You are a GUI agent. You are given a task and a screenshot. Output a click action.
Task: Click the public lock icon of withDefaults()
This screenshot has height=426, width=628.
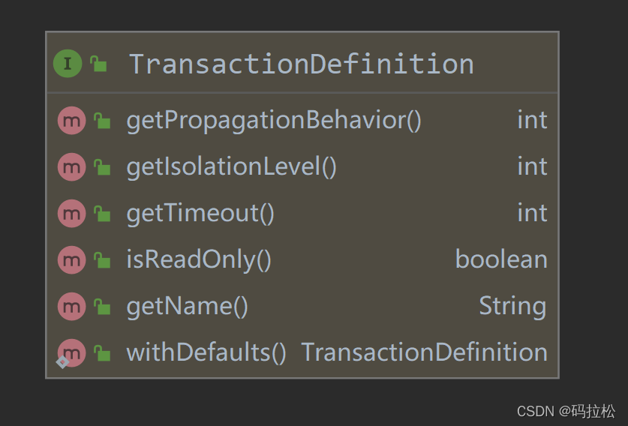[x=102, y=353]
